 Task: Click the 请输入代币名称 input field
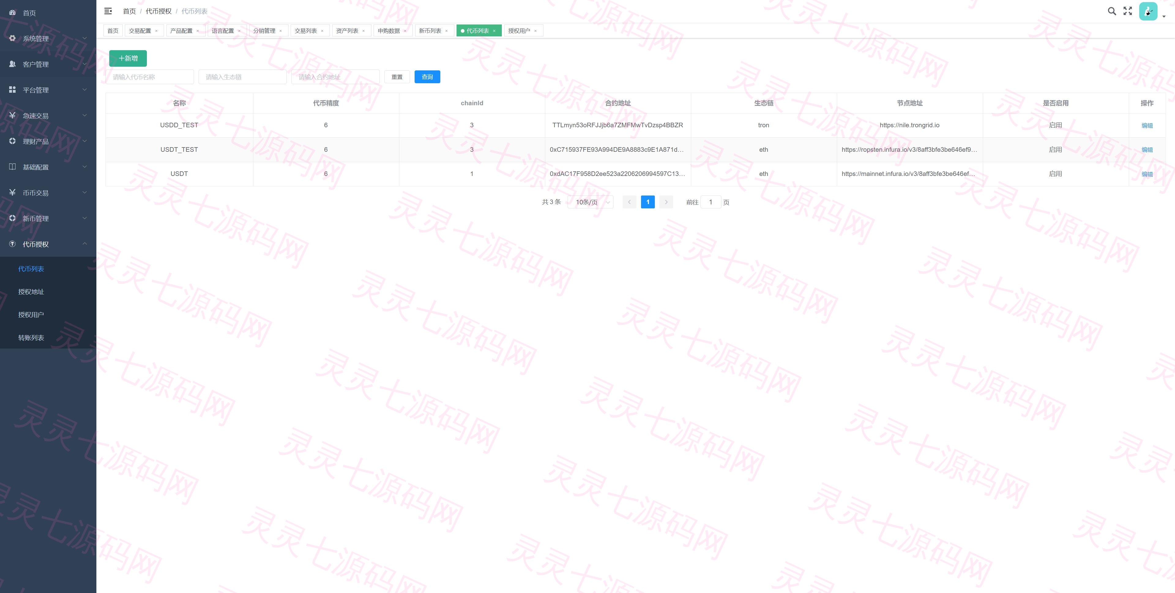point(150,76)
